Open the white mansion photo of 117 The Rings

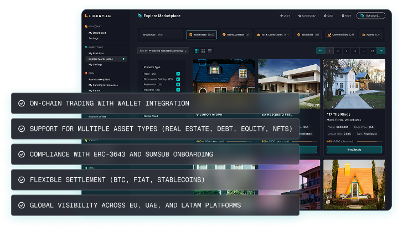(354, 84)
